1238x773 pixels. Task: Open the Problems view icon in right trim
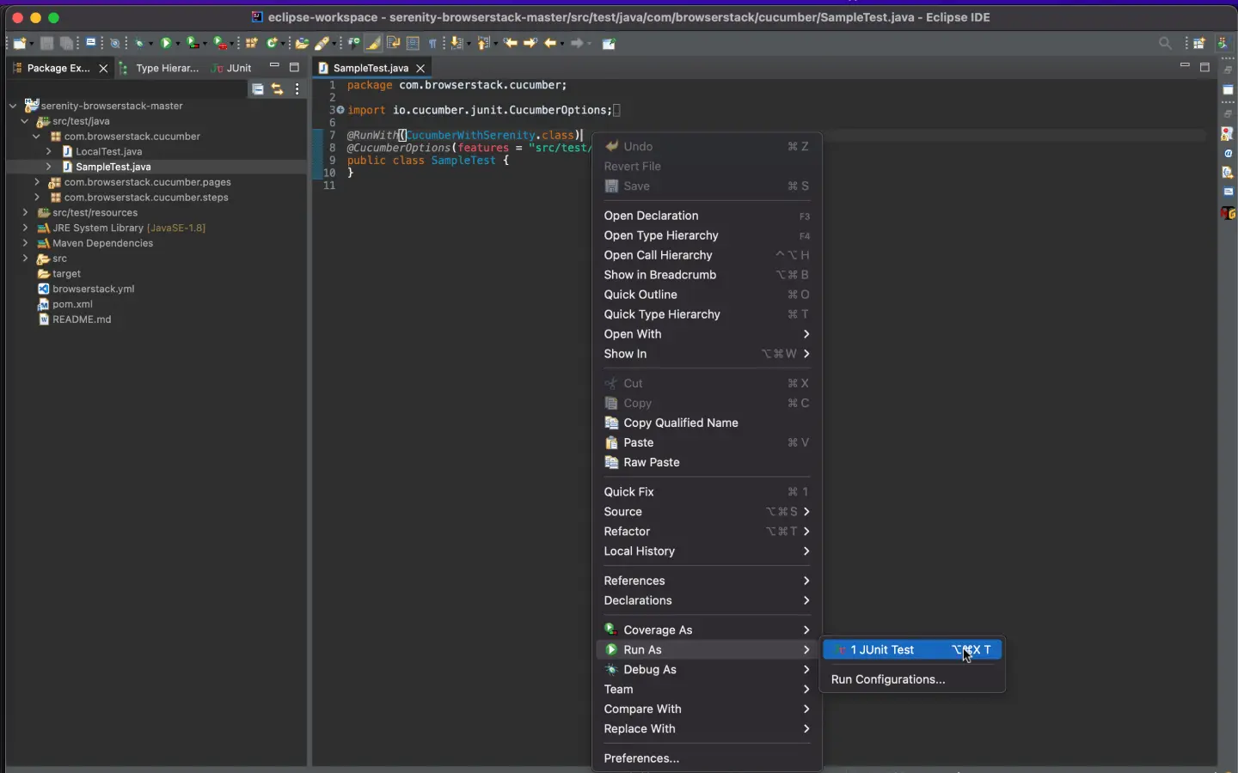[1228, 134]
